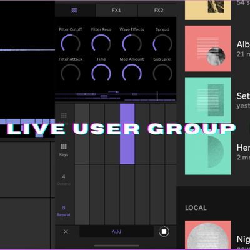Viewport: 250px width, 250px height.
Task: Close the note editor with X
Action: [x=66, y=232]
